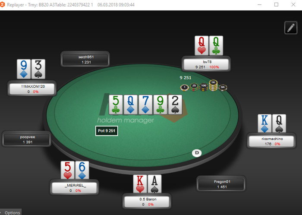Click the !!!MAXON!!20 player nameplate

tap(32, 89)
